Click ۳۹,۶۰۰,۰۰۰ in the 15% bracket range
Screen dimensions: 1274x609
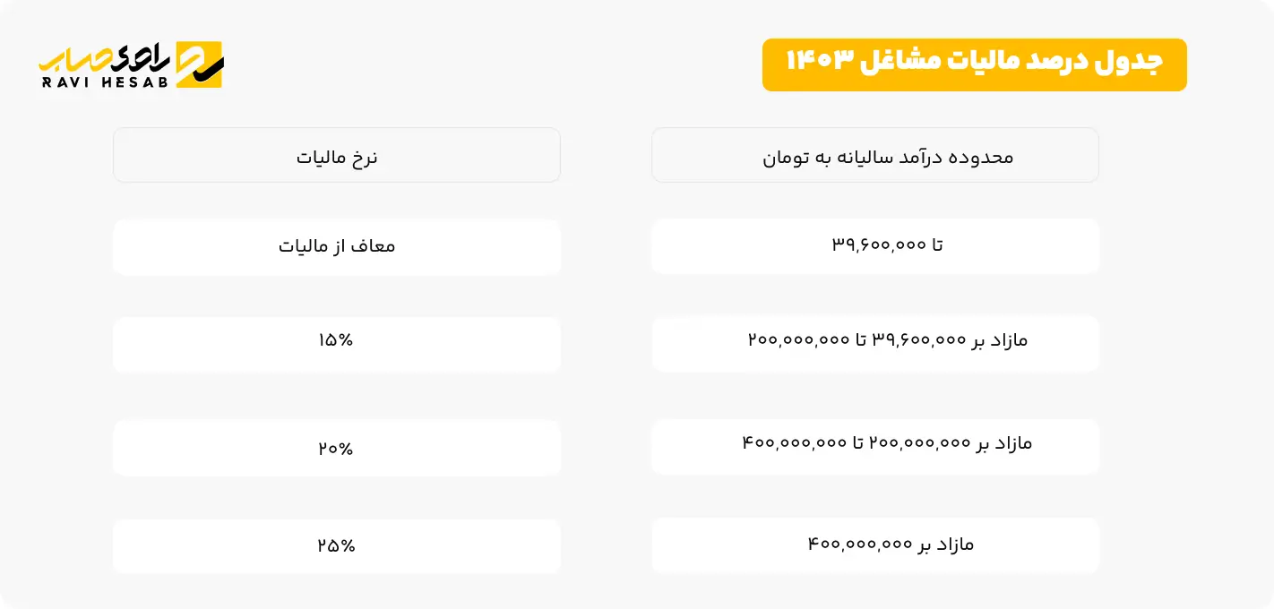919,340
